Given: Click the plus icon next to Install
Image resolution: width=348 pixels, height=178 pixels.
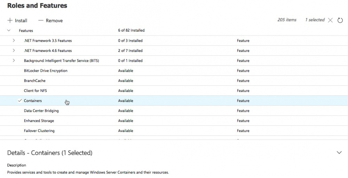Looking at the screenshot, I should tap(10, 21).
